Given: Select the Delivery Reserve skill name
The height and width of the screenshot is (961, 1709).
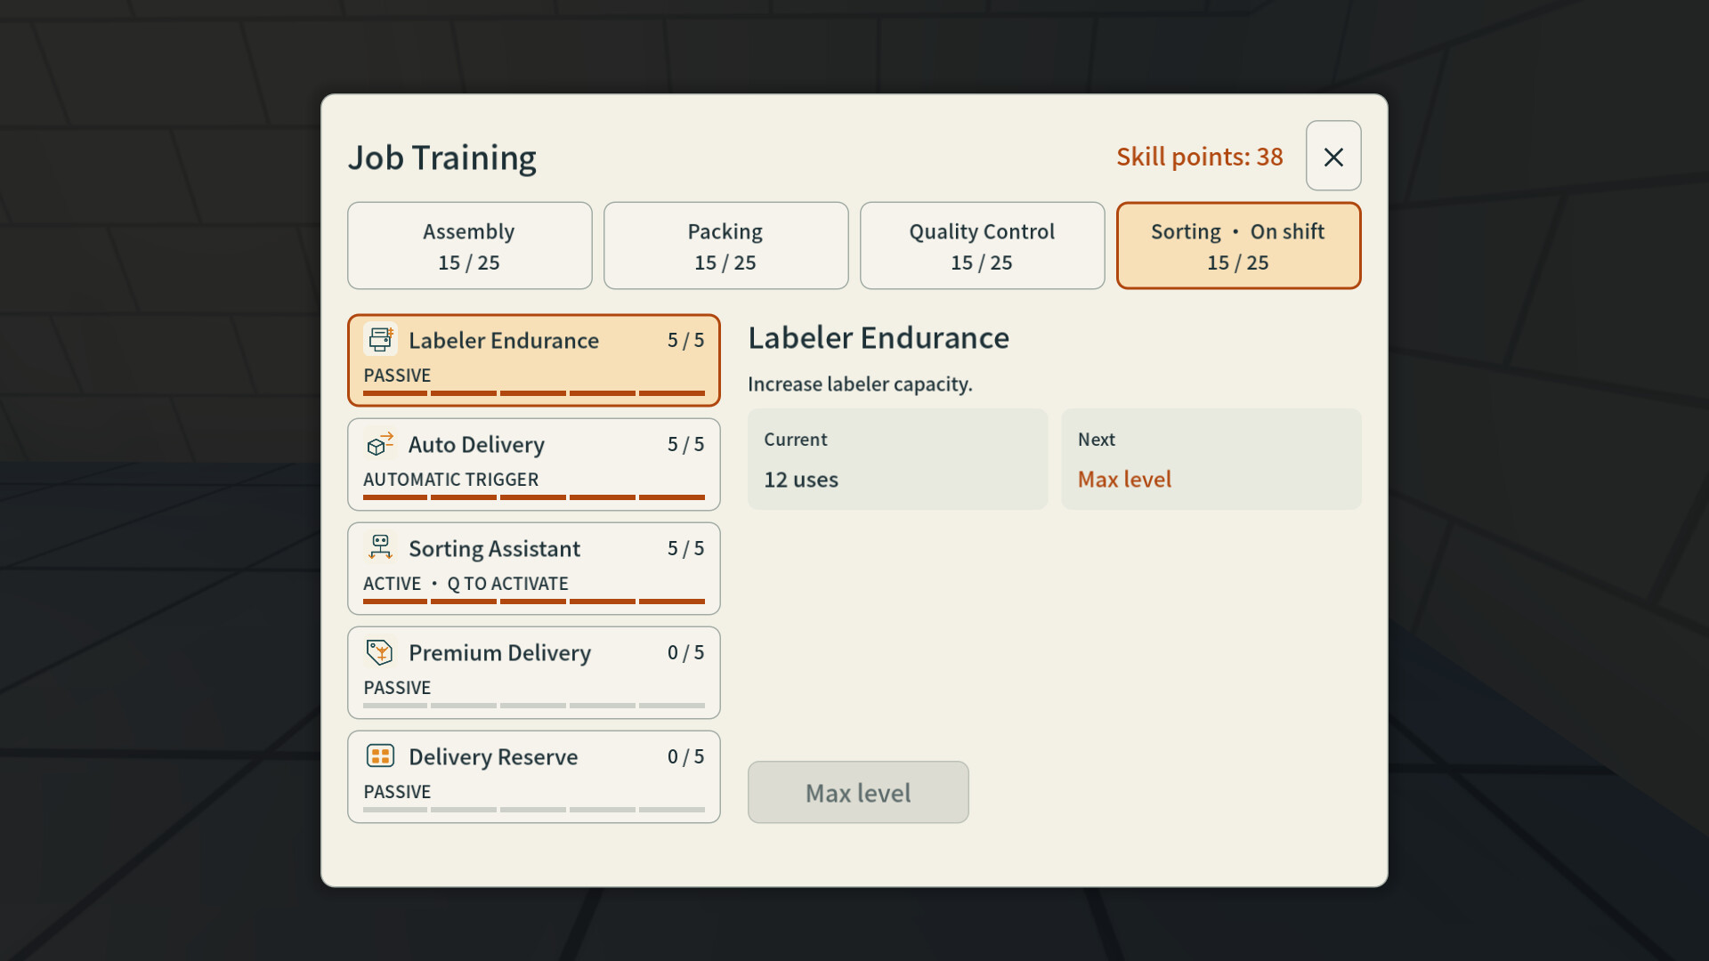Looking at the screenshot, I should (493, 757).
